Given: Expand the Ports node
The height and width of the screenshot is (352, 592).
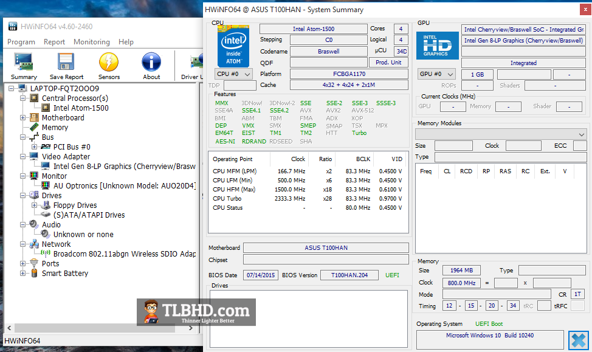Looking at the screenshot, I should pos(22,263).
